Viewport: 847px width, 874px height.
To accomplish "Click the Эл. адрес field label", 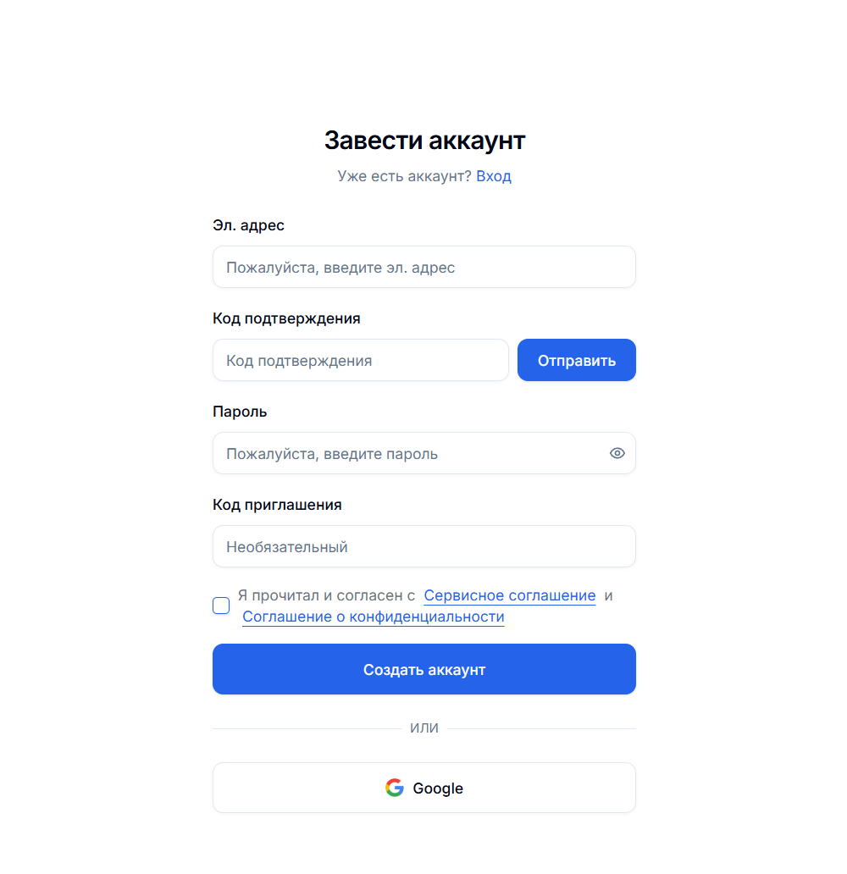I will pyautogui.click(x=248, y=225).
